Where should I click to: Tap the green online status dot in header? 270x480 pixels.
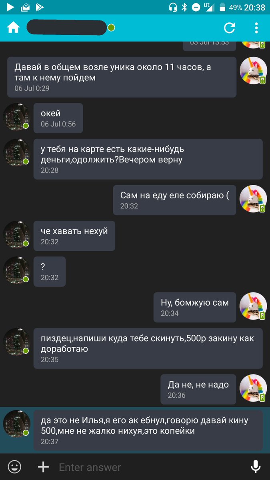pos(111,28)
